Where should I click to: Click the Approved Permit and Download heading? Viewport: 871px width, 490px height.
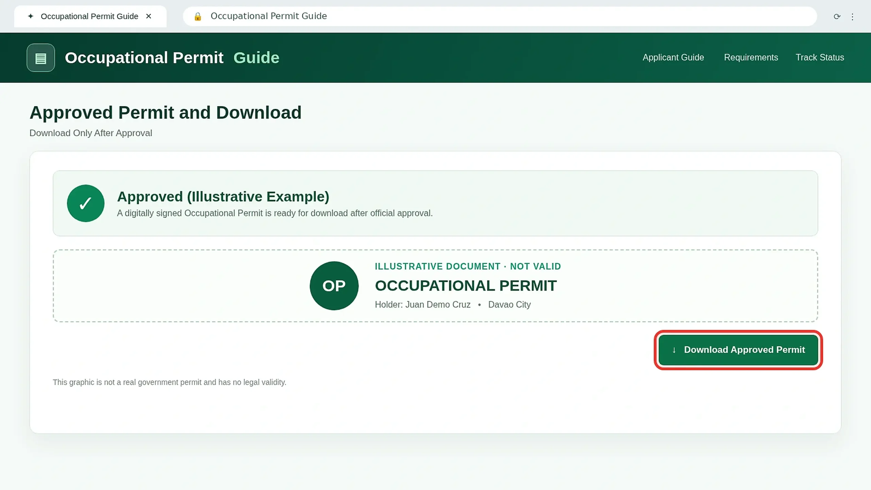165,113
